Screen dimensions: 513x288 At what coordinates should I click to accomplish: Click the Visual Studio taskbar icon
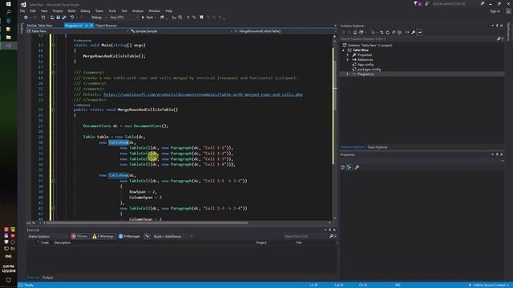coord(9,46)
